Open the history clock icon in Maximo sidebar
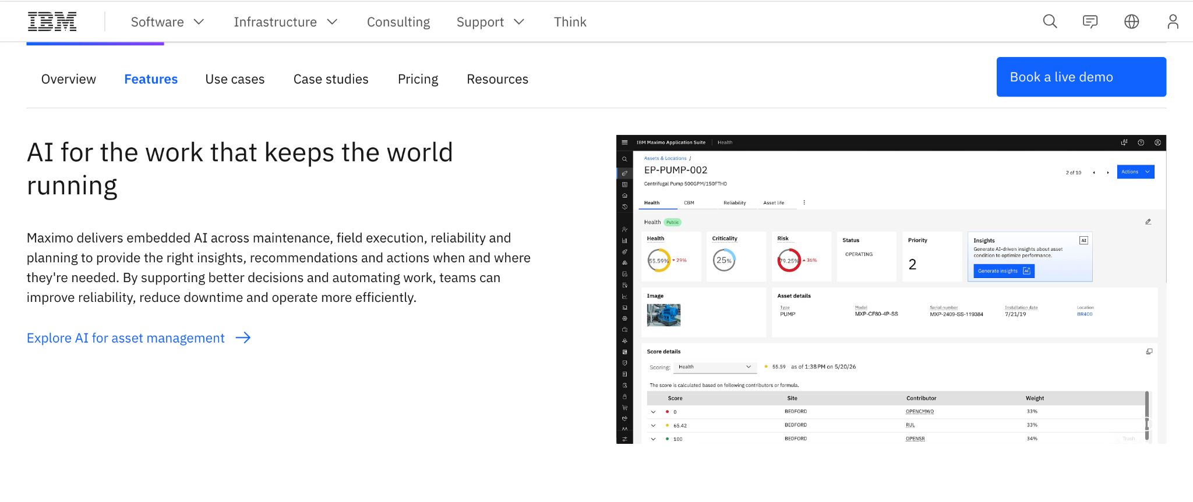1193x502 pixels. (x=624, y=207)
